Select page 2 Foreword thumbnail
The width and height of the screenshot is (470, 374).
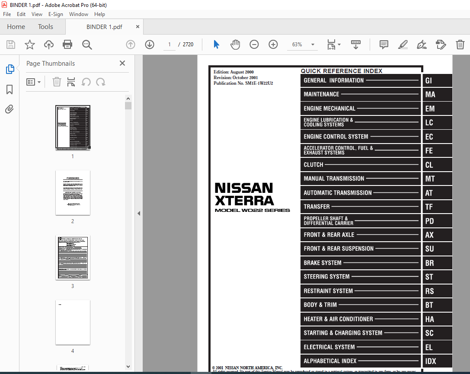pyautogui.click(x=73, y=193)
